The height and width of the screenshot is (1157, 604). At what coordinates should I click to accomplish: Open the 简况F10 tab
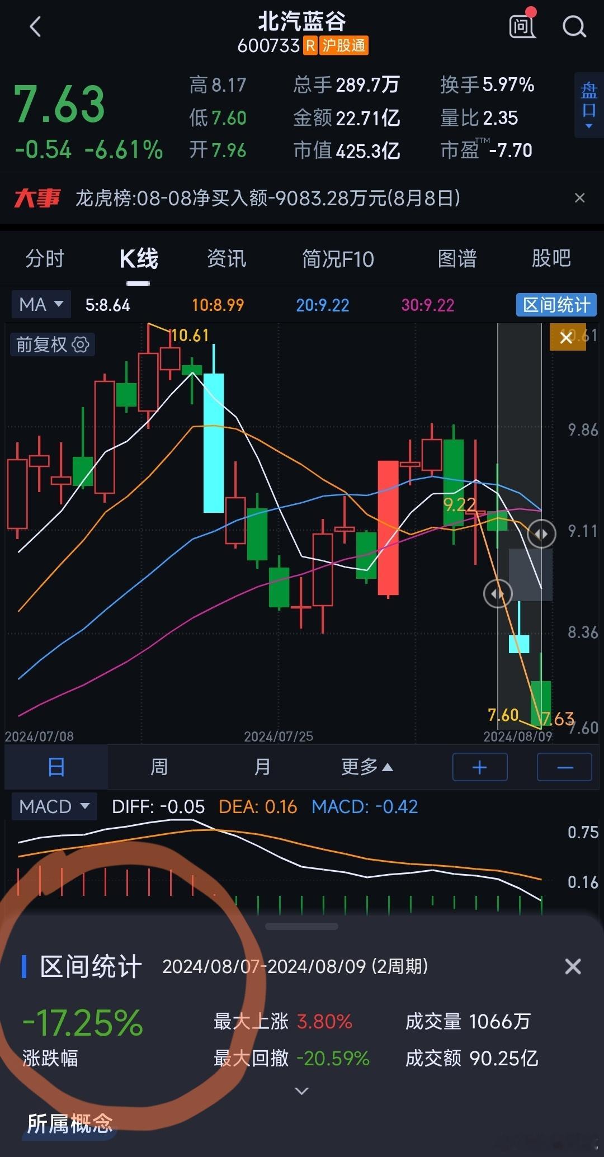338,259
